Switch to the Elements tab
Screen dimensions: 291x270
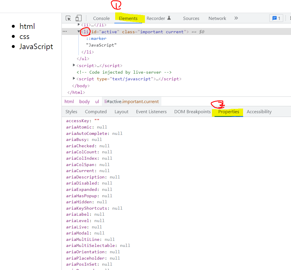[128, 18]
